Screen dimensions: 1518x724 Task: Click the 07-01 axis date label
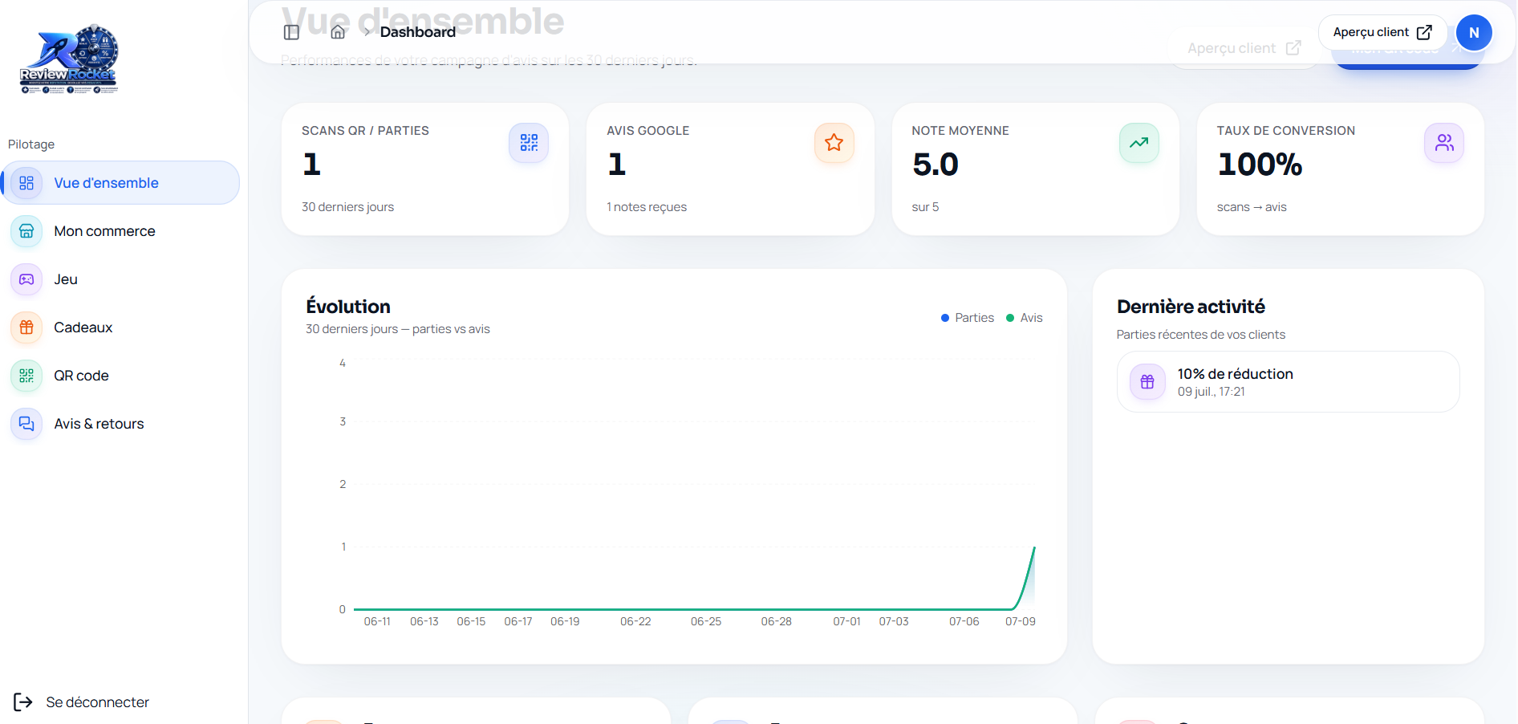pyautogui.click(x=846, y=621)
